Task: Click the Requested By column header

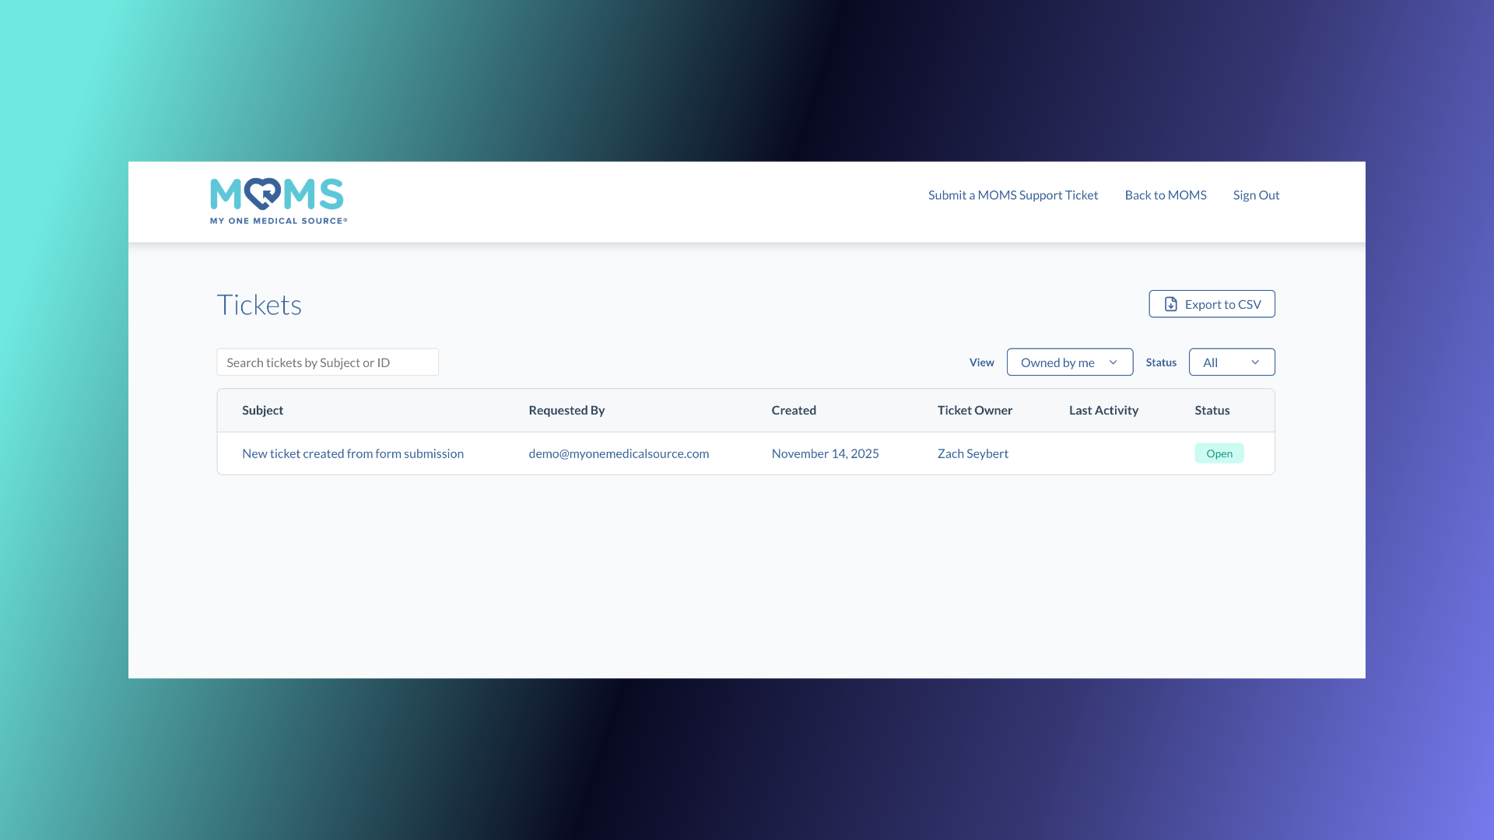Action: (566, 411)
